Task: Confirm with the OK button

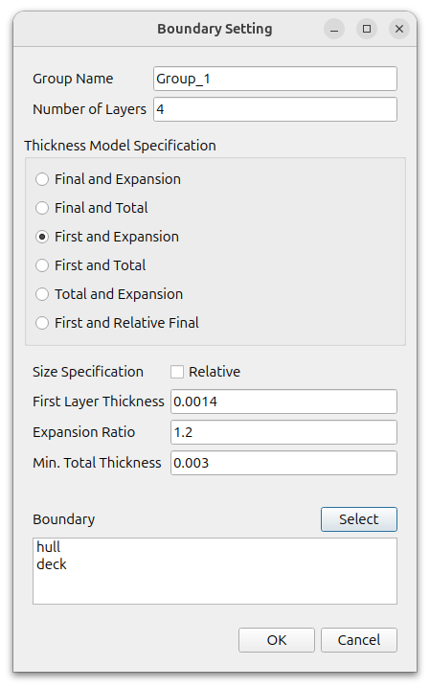Action: pos(277,640)
